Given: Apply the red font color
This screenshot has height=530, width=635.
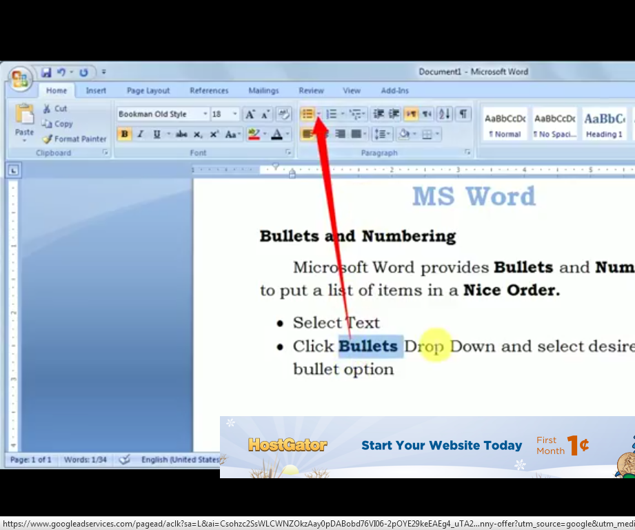Looking at the screenshot, I should tap(277, 134).
